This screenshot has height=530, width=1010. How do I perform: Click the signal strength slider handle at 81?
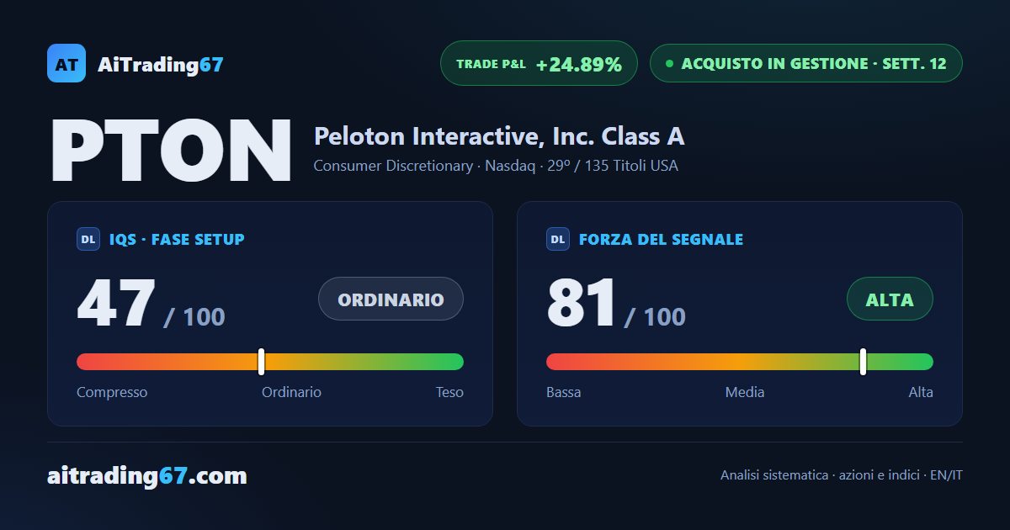[863, 362]
